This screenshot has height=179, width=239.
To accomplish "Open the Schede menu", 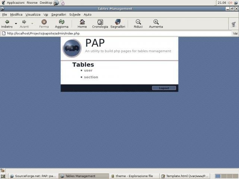I will [x=75, y=15].
